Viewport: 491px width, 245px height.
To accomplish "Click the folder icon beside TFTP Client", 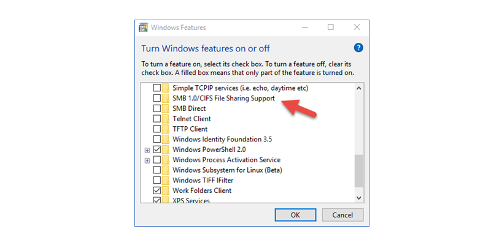I will pyautogui.click(x=166, y=129).
